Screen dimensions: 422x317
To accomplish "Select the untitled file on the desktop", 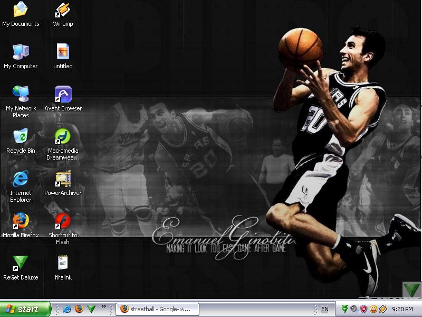I will point(63,57).
